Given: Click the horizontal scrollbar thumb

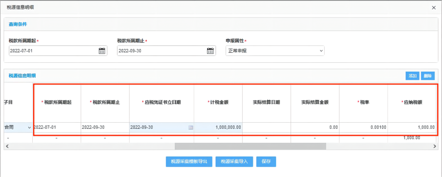Looking at the screenshot, I should click(x=250, y=146).
